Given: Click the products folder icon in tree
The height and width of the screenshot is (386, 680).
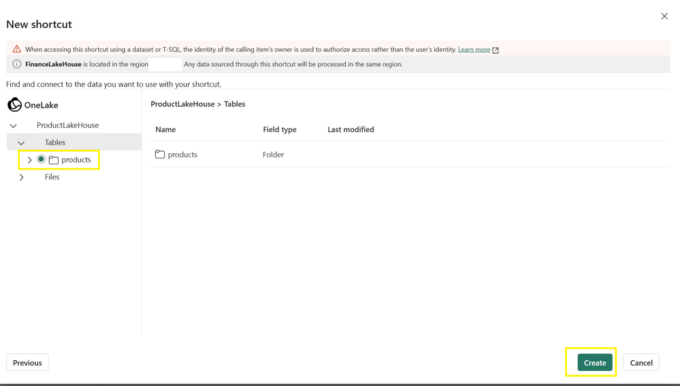Looking at the screenshot, I should point(54,160).
